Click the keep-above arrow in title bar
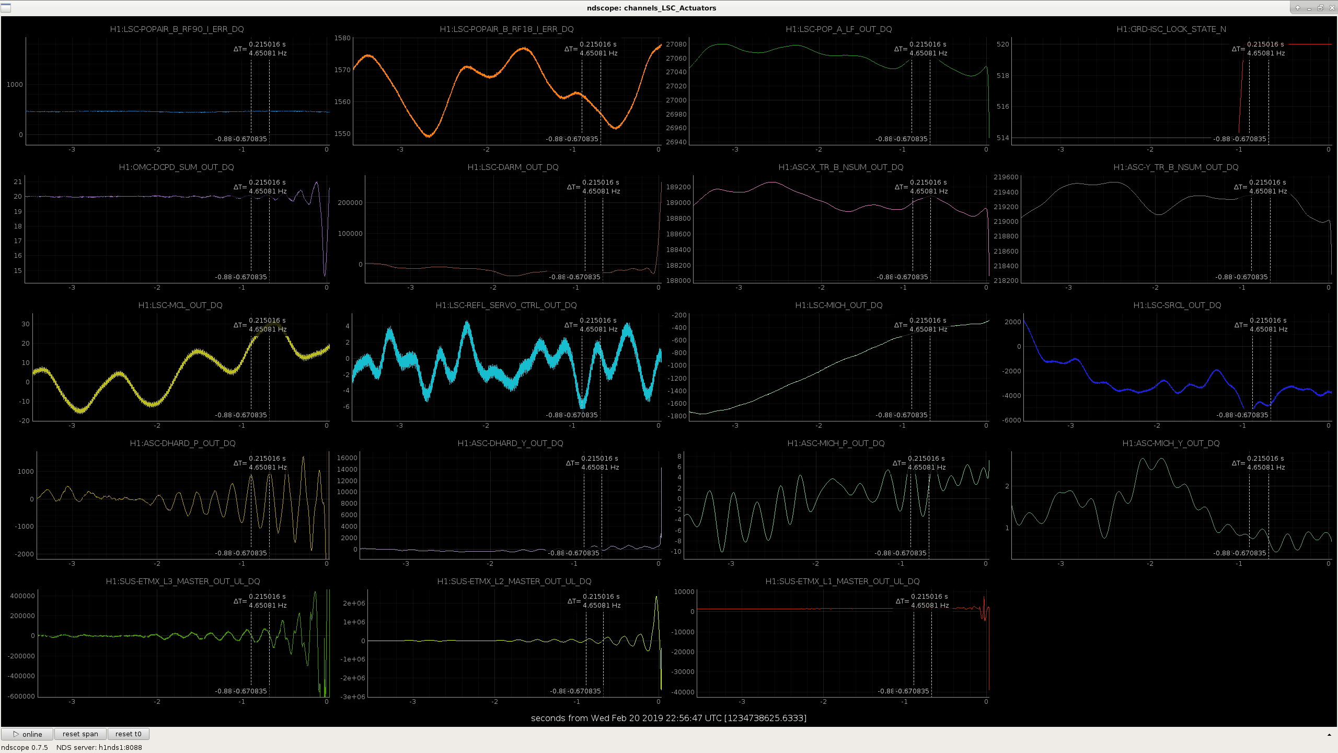The width and height of the screenshot is (1338, 753). (x=1298, y=8)
